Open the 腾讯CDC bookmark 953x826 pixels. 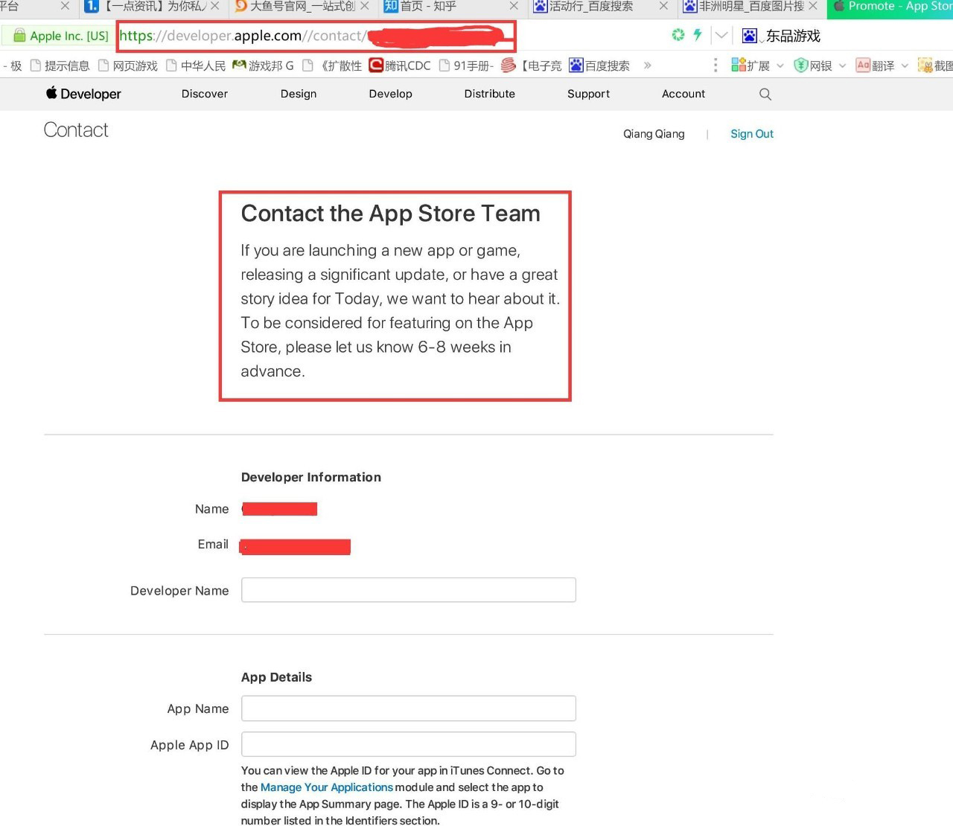click(x=400, y=65)
